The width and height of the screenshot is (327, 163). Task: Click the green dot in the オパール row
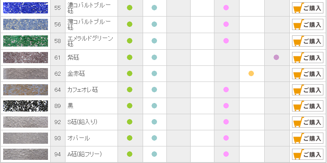(130, 138)
